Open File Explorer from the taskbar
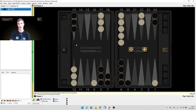 click(96, 108)
